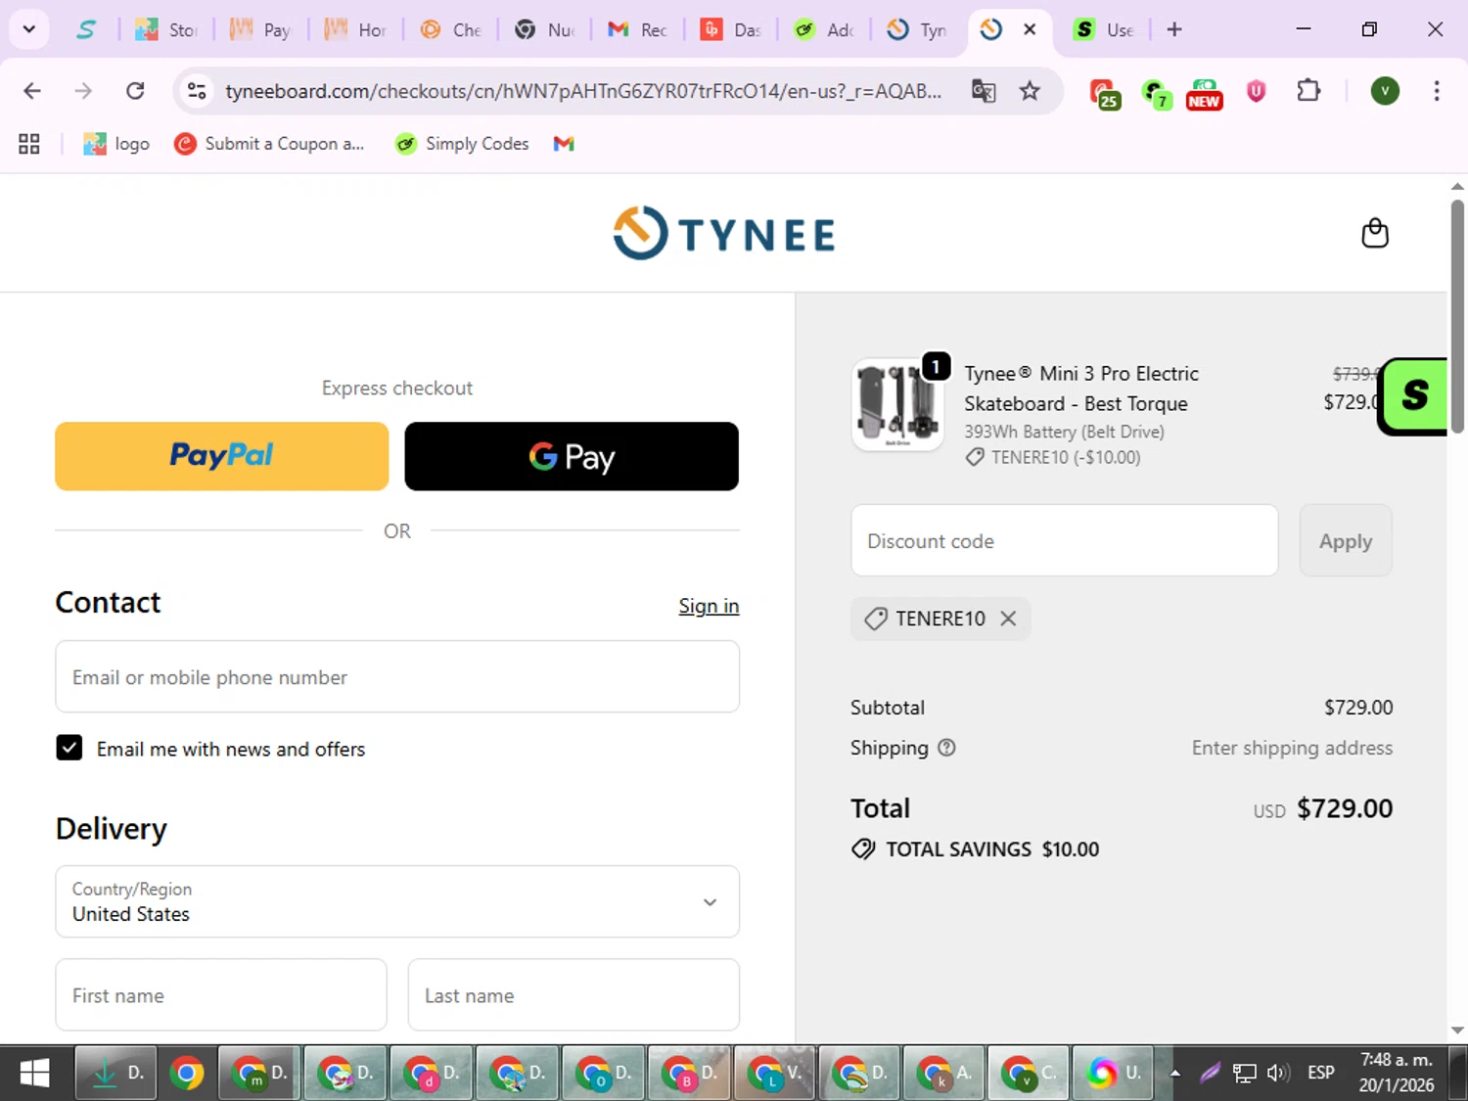Image resolution: width=1468 pixels, height=1101 pixels.
Task: Click the network tray icon
Action: click(x=1244, y=1074)
